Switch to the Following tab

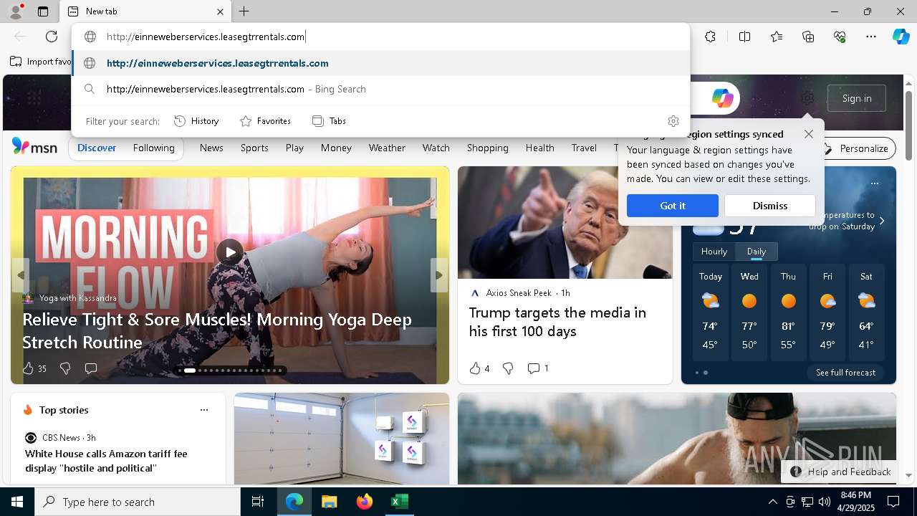(153, 148)
